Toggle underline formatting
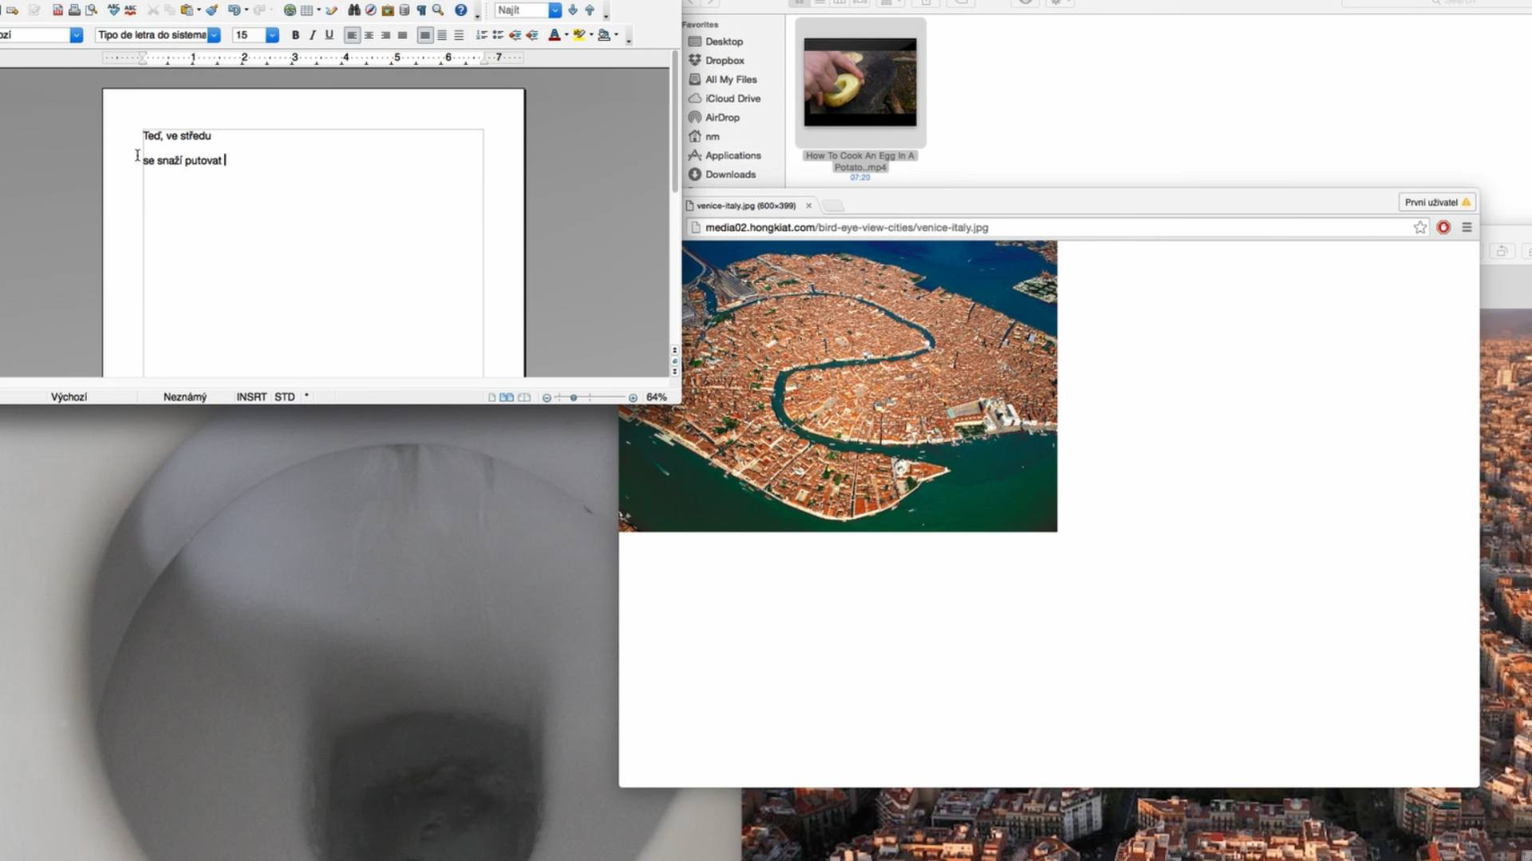Image resolution: width=1532 pixels, height=861 pixels. (329, 35)
